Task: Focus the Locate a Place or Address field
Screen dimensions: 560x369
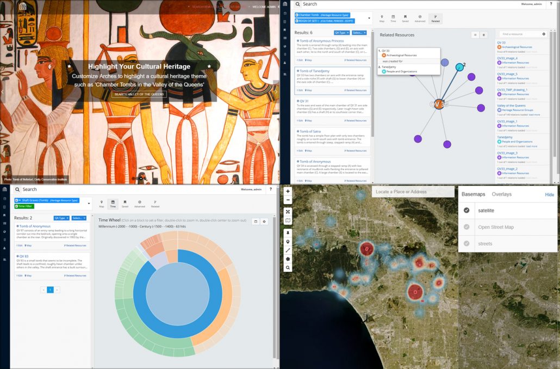Action: click(413, 192)
